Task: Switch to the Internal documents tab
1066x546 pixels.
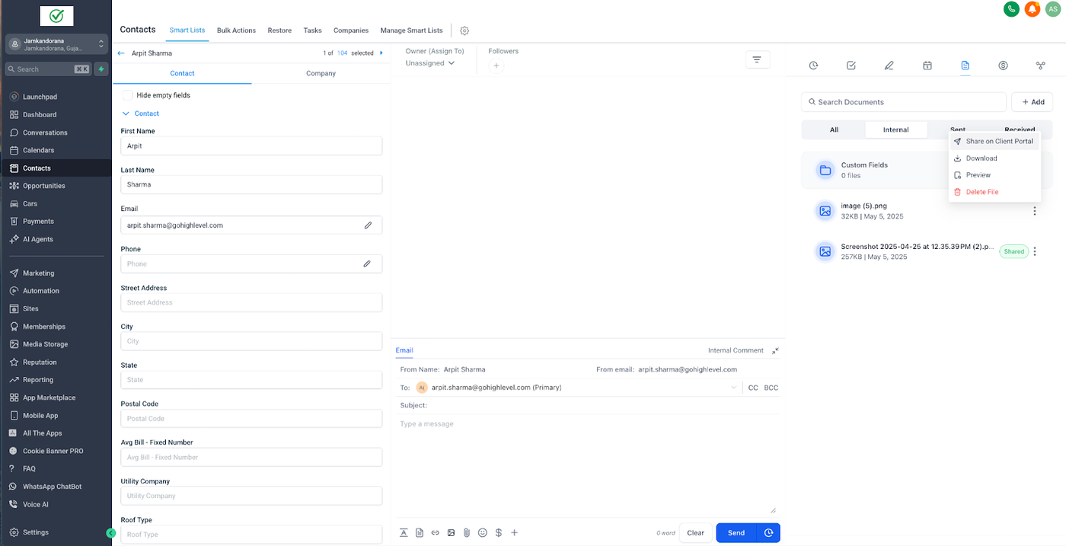Action: click(x=895, y=129)
